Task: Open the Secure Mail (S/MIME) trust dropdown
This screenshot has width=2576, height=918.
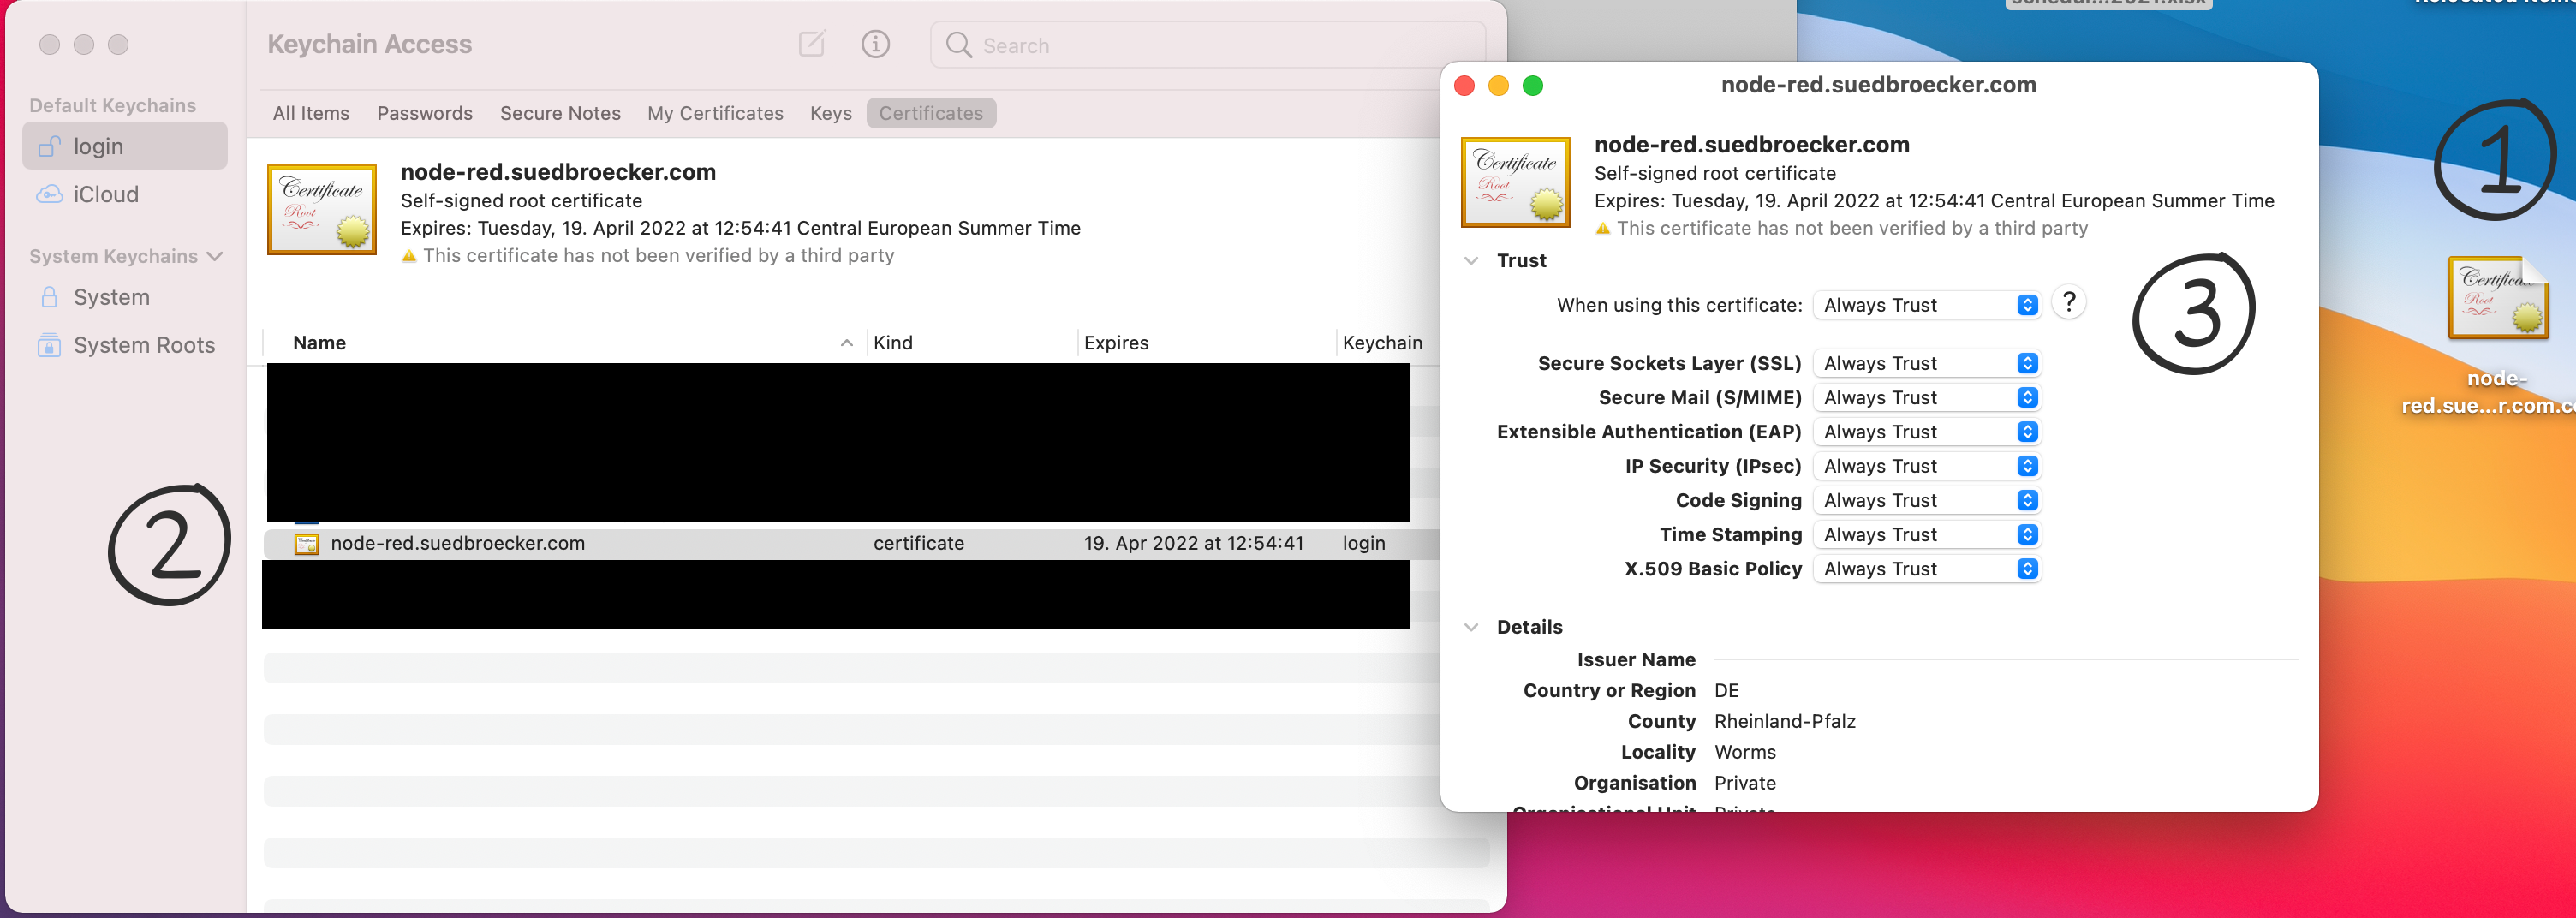Action: pos(1926,397)
